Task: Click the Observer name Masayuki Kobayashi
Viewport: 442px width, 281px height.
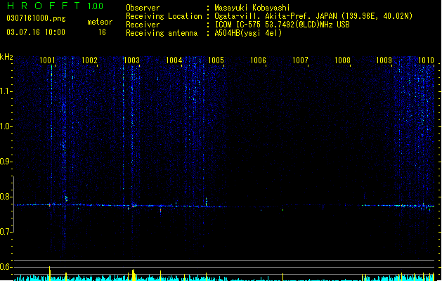Action: (252, 8)
